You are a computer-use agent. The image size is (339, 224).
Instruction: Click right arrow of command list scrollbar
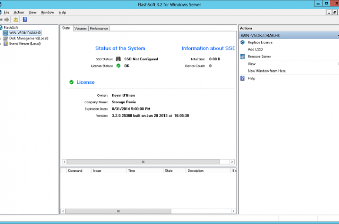pos(233,211)
